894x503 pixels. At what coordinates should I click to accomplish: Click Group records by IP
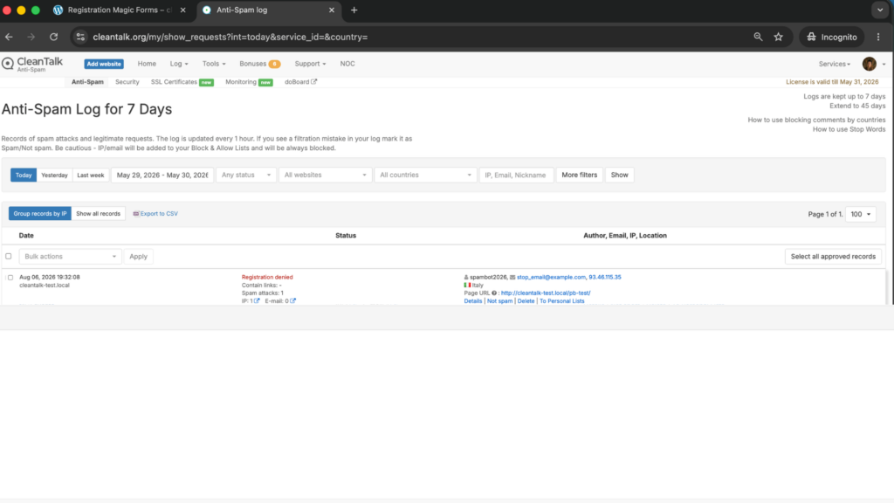tap(40, 214)
